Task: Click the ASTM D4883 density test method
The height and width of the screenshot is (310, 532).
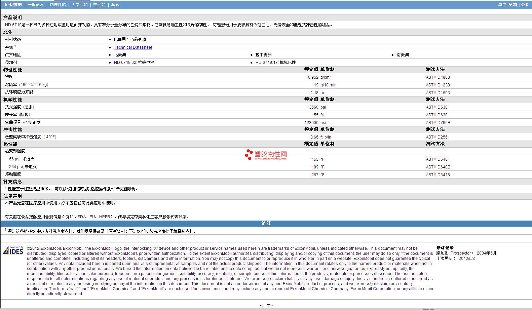Action: [438, 77]
